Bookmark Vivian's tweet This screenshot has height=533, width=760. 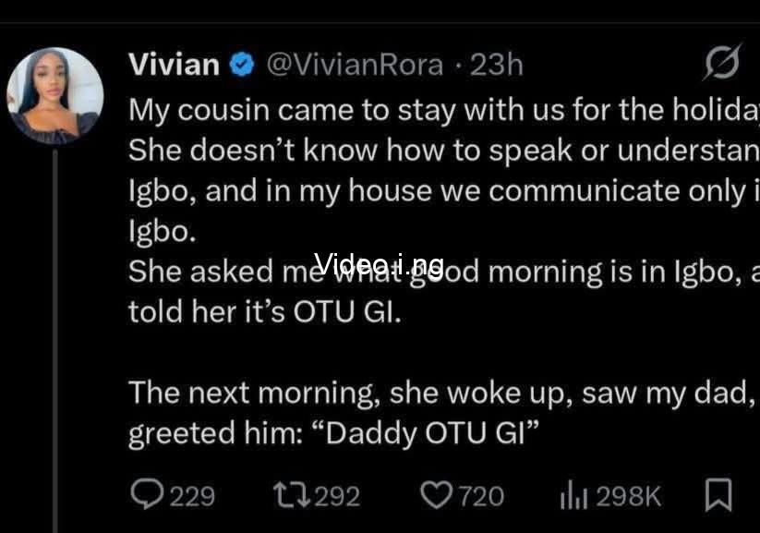[x=718, y=496]
